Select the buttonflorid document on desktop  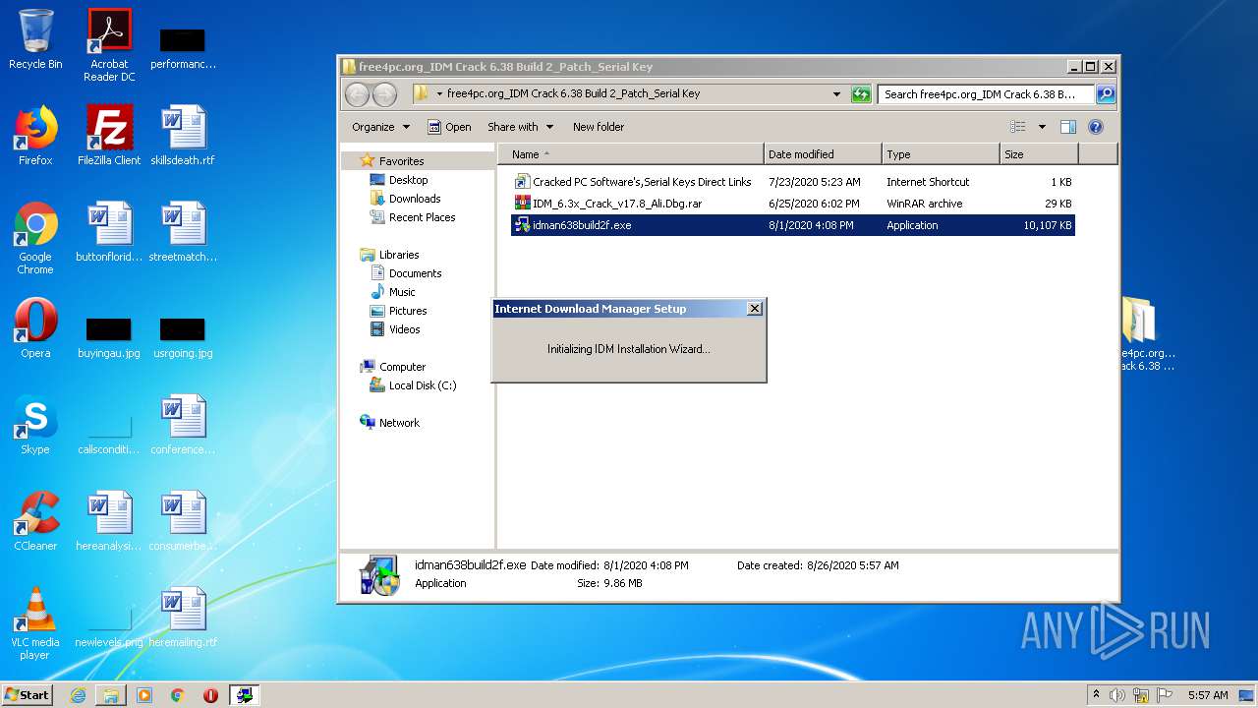point(109,232)
